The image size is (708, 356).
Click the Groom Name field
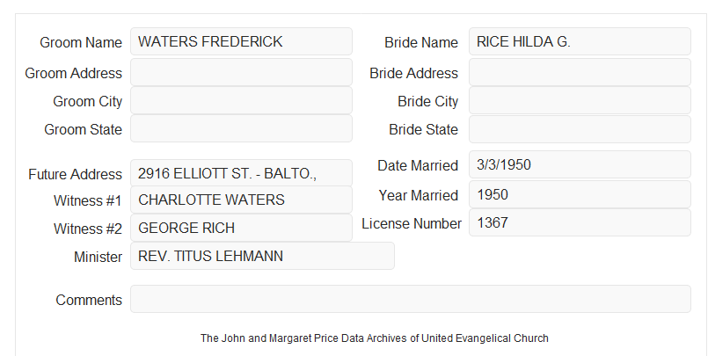(x=241, y=41)
